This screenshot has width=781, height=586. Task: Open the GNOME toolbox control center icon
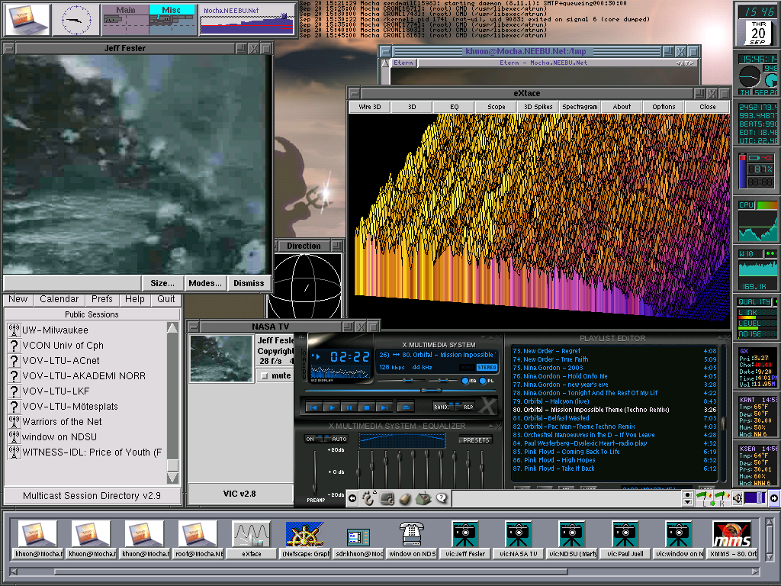[424, 498]
